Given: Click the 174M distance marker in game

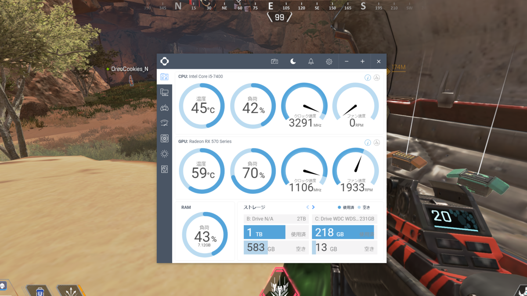Looking at the screenshot, I should 398,68.
